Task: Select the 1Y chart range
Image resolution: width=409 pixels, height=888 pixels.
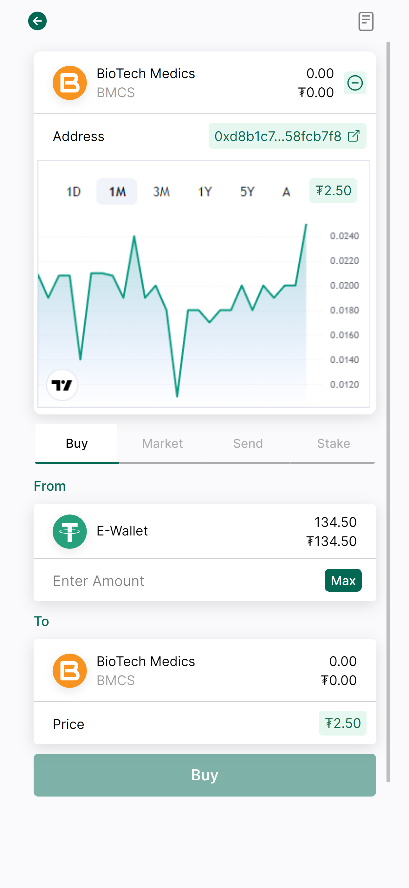Action: click(x=204, y=191)
